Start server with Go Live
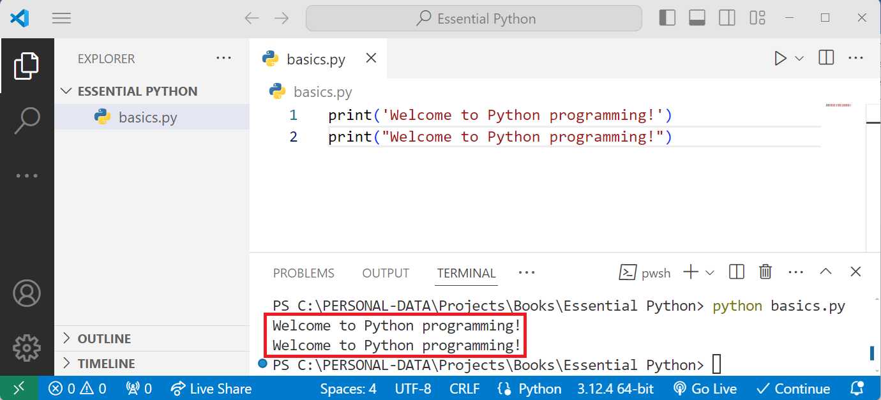881x400 pixels. [x=705, y=389]
